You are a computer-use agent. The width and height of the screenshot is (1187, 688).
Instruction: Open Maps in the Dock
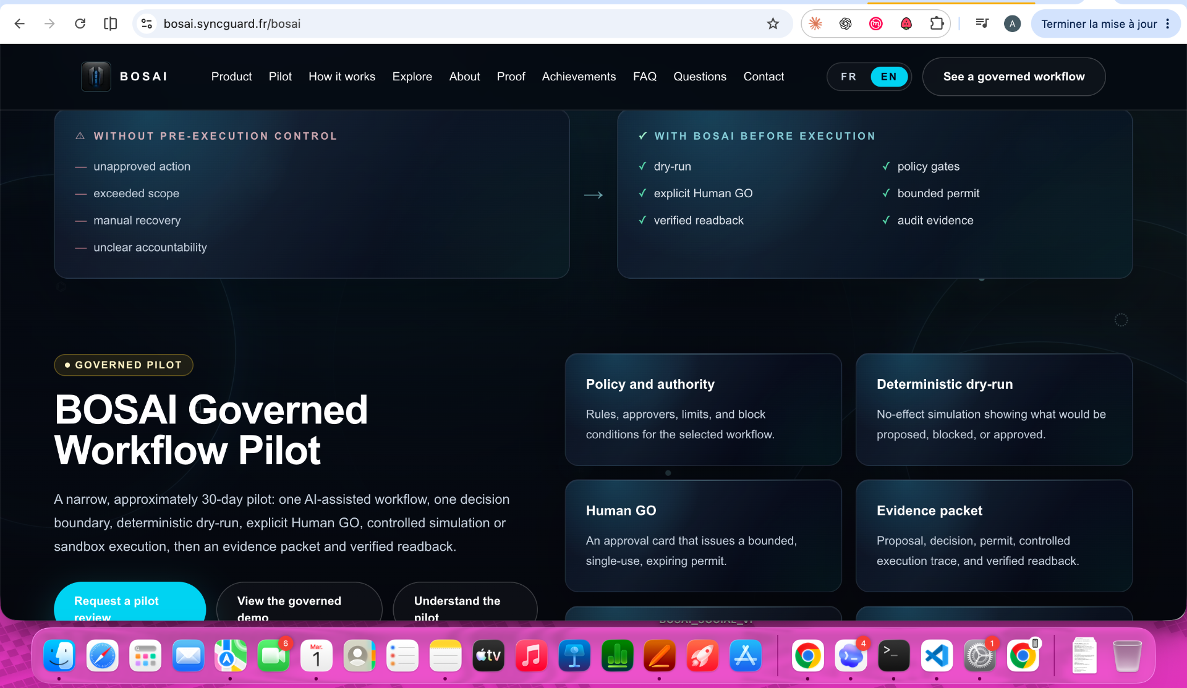point(231,655)
